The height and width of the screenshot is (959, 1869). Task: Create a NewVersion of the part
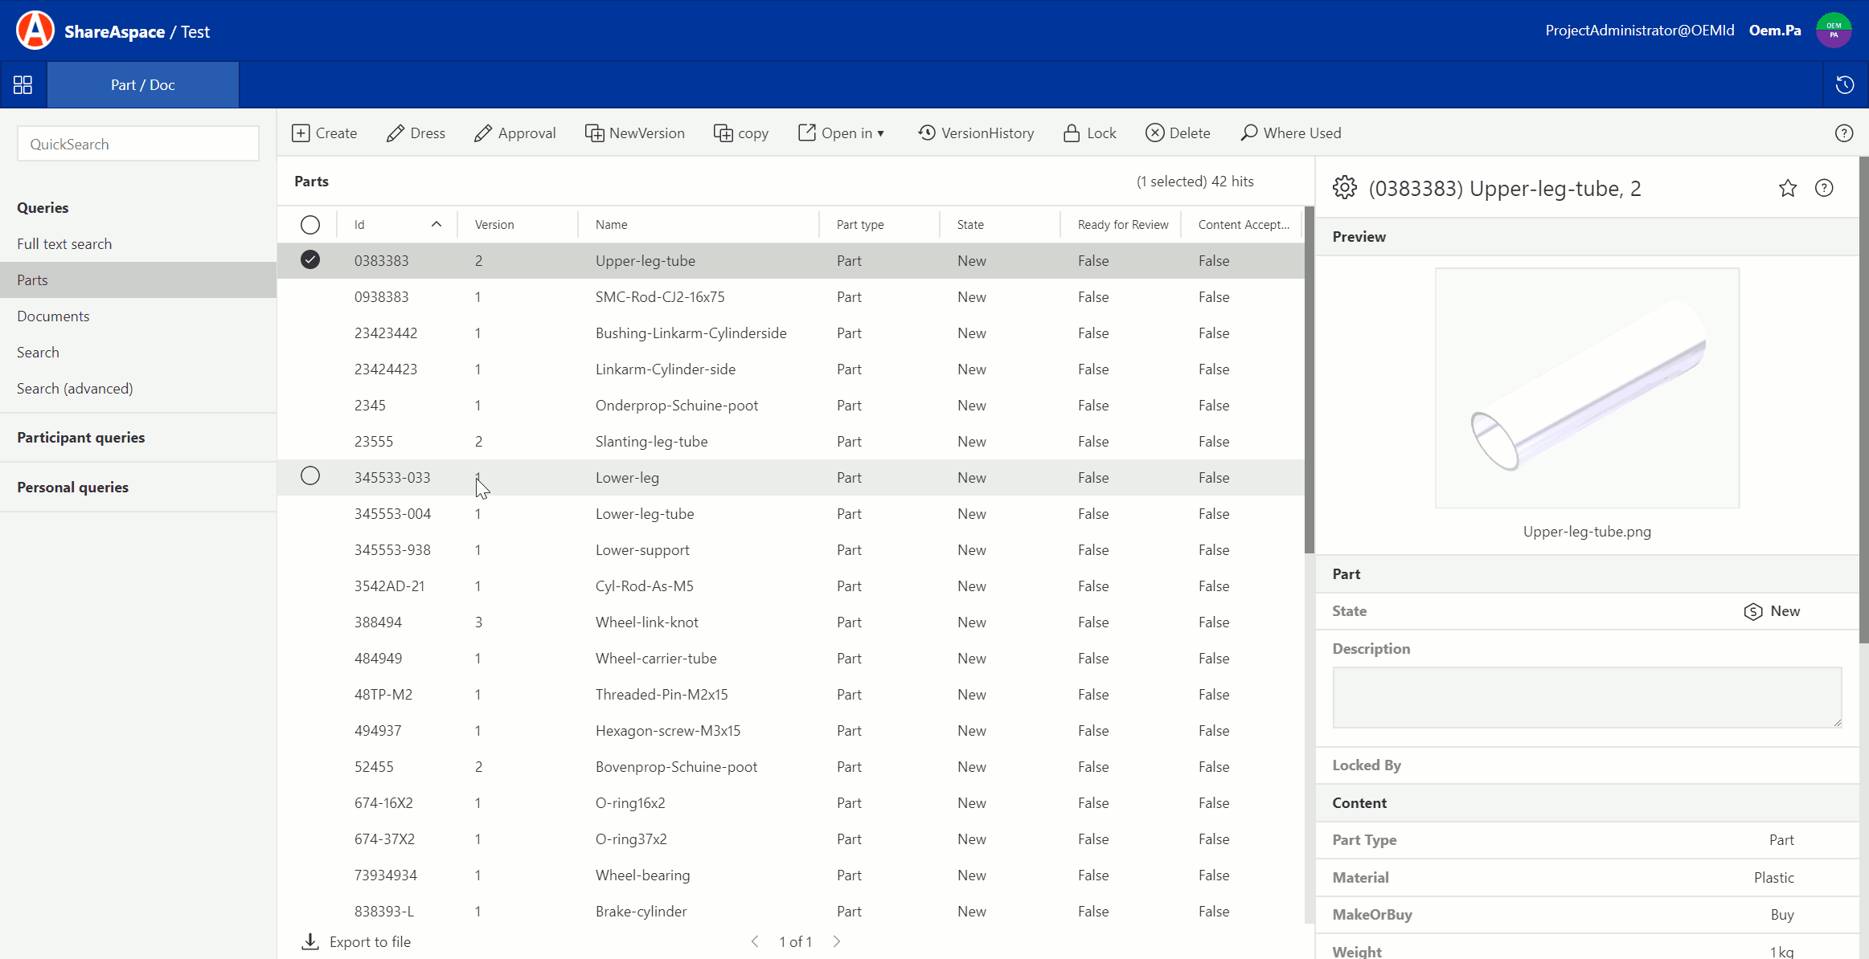point(635,133)
